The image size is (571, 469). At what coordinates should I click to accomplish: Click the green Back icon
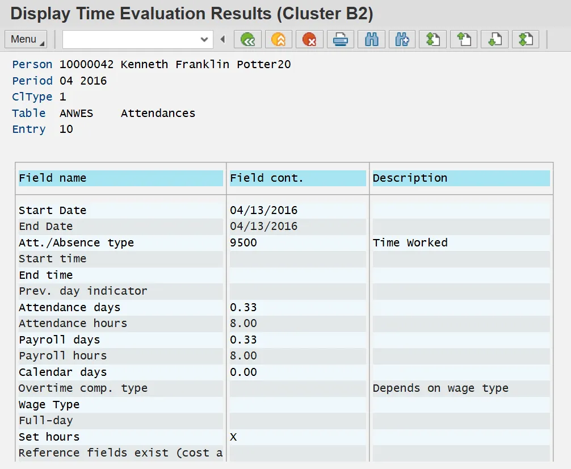(x=247, y=40)
